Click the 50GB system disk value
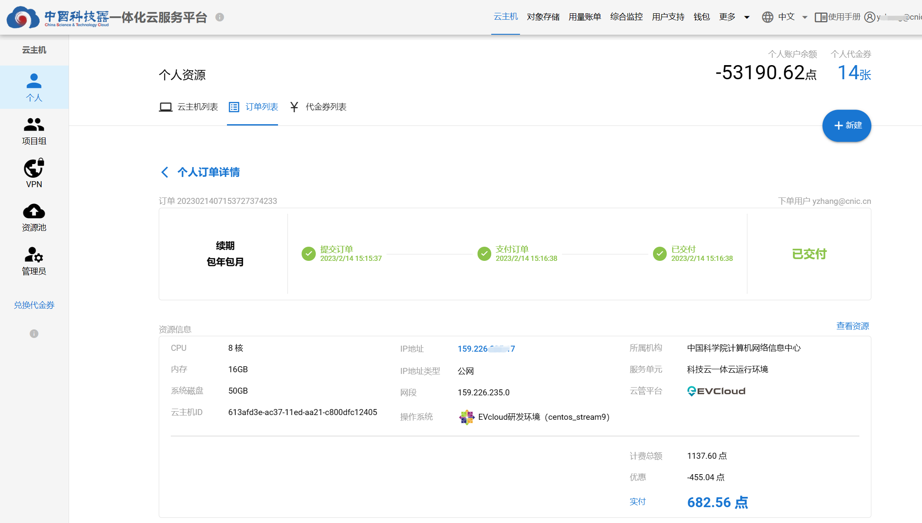Image resolution: width=922 pixels, height=523 pixels. coord(238,391)
